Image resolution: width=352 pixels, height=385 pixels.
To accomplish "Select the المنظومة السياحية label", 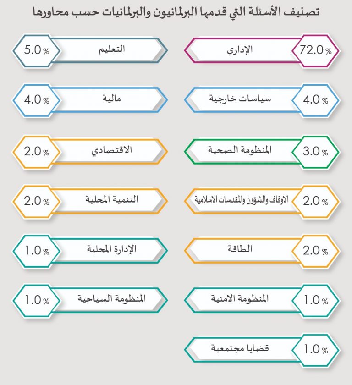I will pos(112,300).
